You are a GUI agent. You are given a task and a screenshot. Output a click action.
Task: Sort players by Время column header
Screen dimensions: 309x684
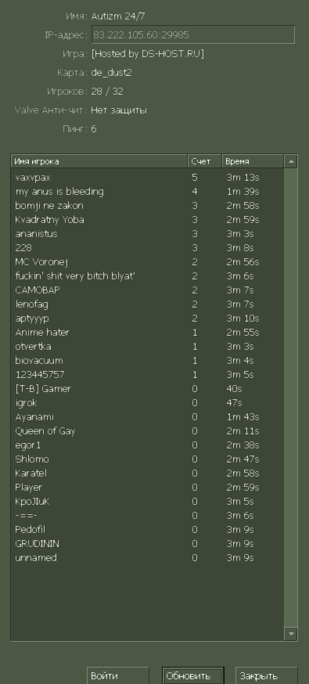[253, 161]
